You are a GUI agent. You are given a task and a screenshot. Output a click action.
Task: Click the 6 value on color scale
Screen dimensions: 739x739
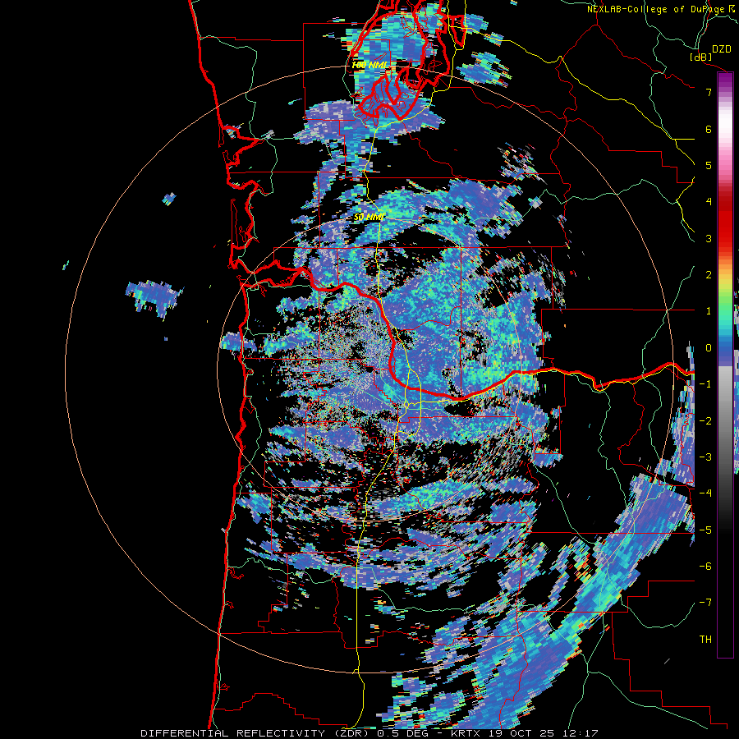(x=709, y=129)
